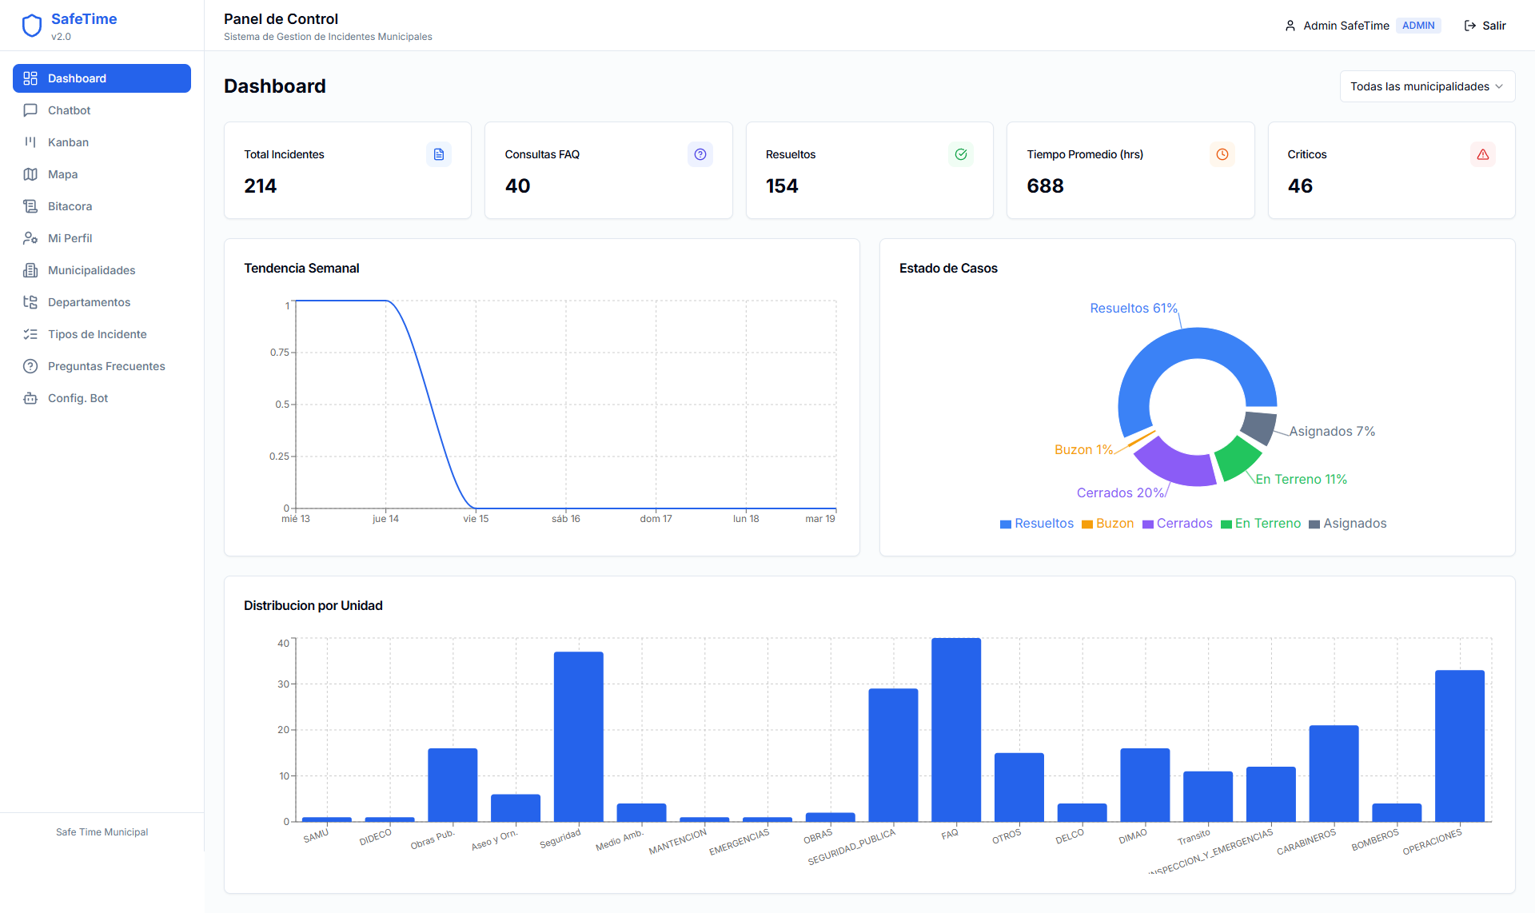Click the warning triangle icon on Criticos card
Image resolution: width=1535 pixels, height=913 pixels.
pos(1483,154)
